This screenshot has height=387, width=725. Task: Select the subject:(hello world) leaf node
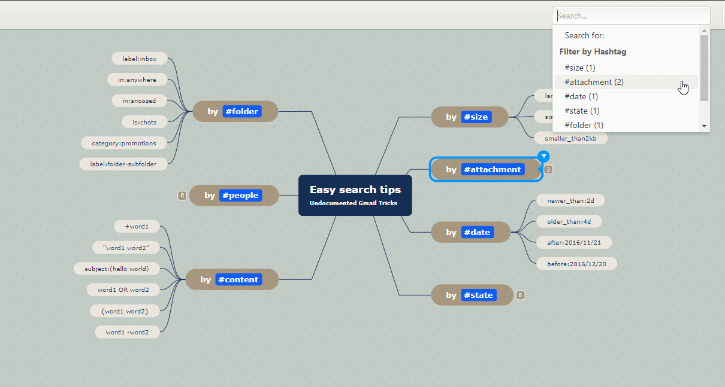coord(117,269)
